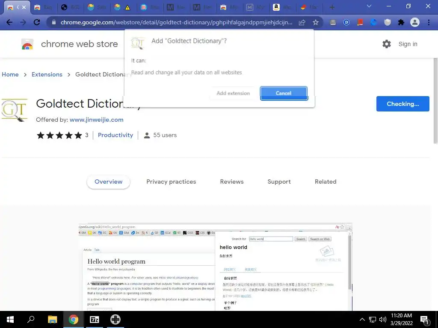Image resolution: width=438 pixels, height=328 pixels.
Task: Open the Related tab
Action: point(326,182)
